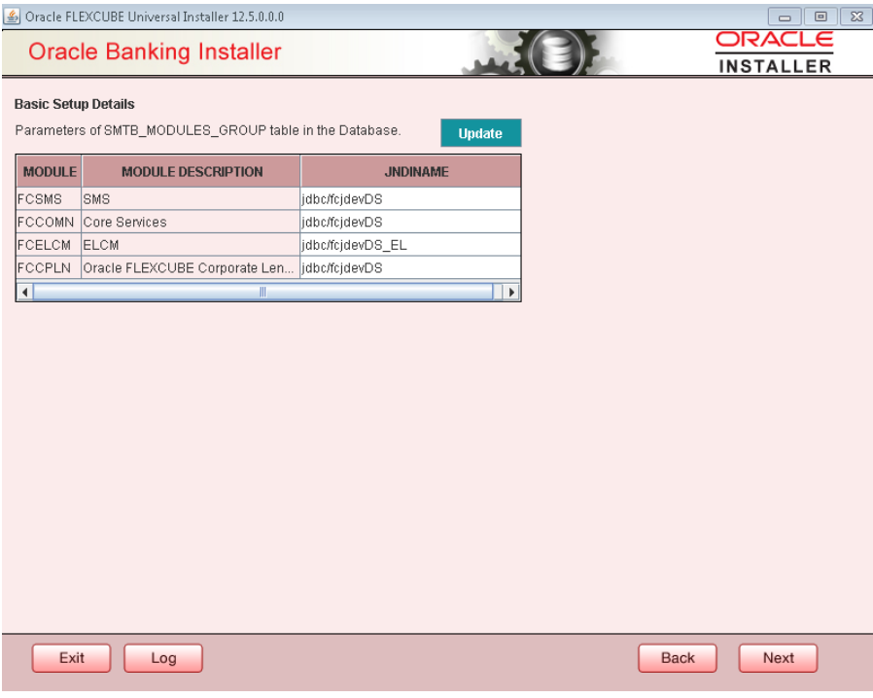Select the FCCPLN module cell
This screenshot has width=873, height=698.
(50, 267)
